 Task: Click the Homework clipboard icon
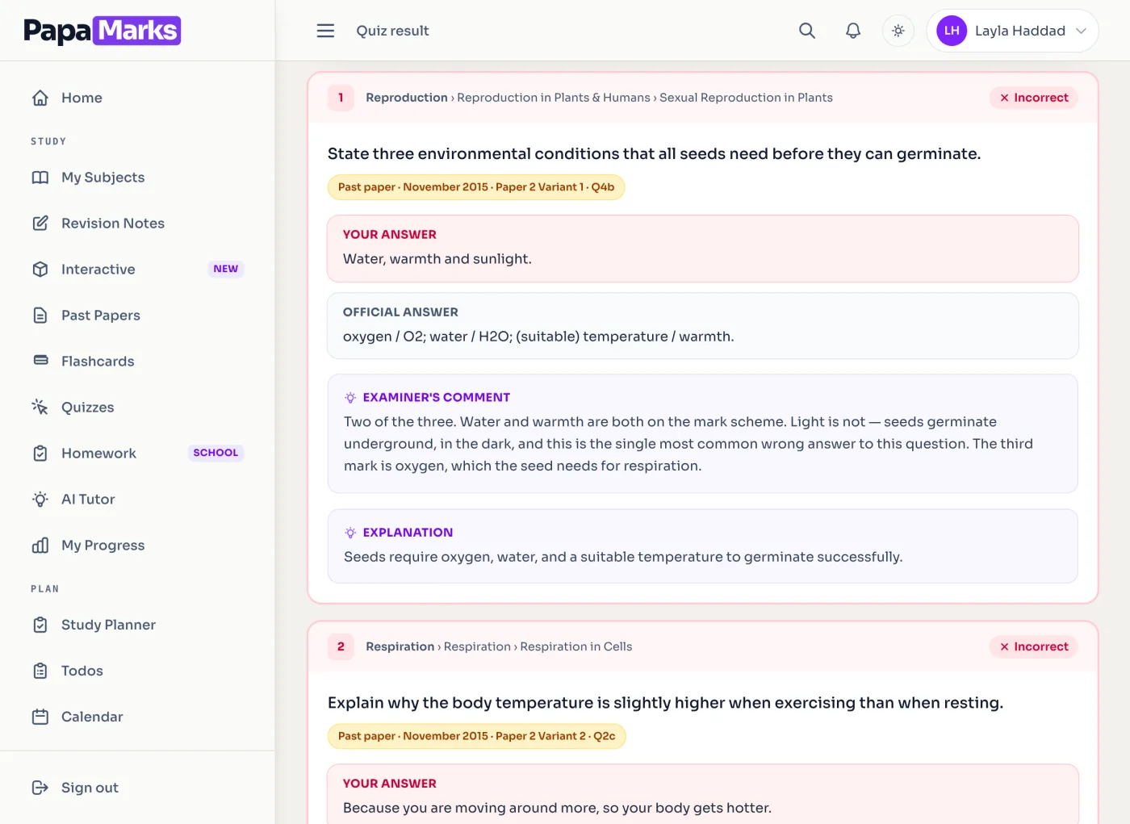(40, 454)
